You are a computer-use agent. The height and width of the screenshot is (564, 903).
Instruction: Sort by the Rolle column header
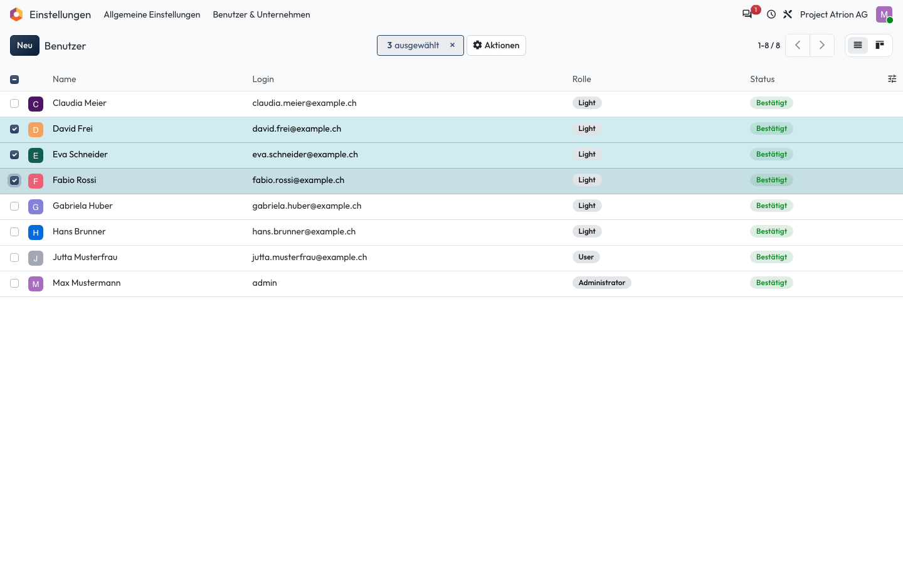pyautogui.click(x=582, y=79)
